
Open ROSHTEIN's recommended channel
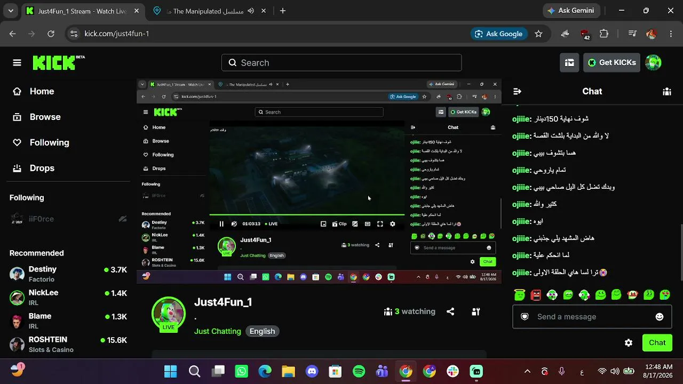tap(68, 345)
